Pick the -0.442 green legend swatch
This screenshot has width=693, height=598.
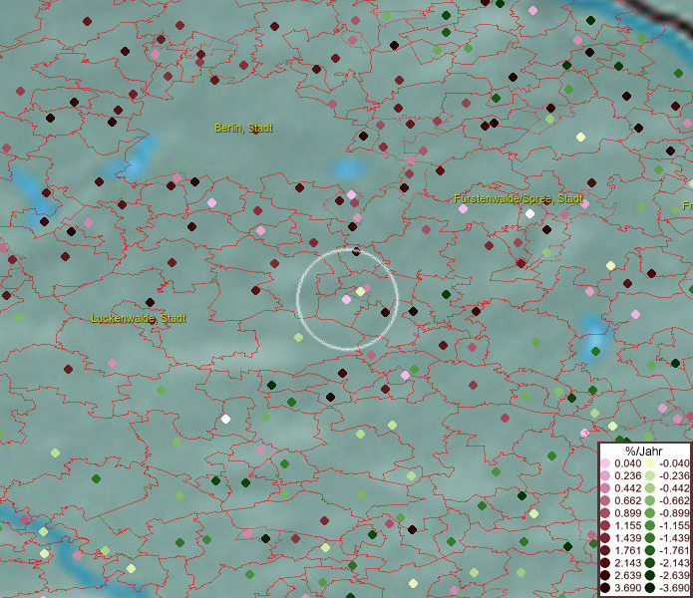(650, 488)
